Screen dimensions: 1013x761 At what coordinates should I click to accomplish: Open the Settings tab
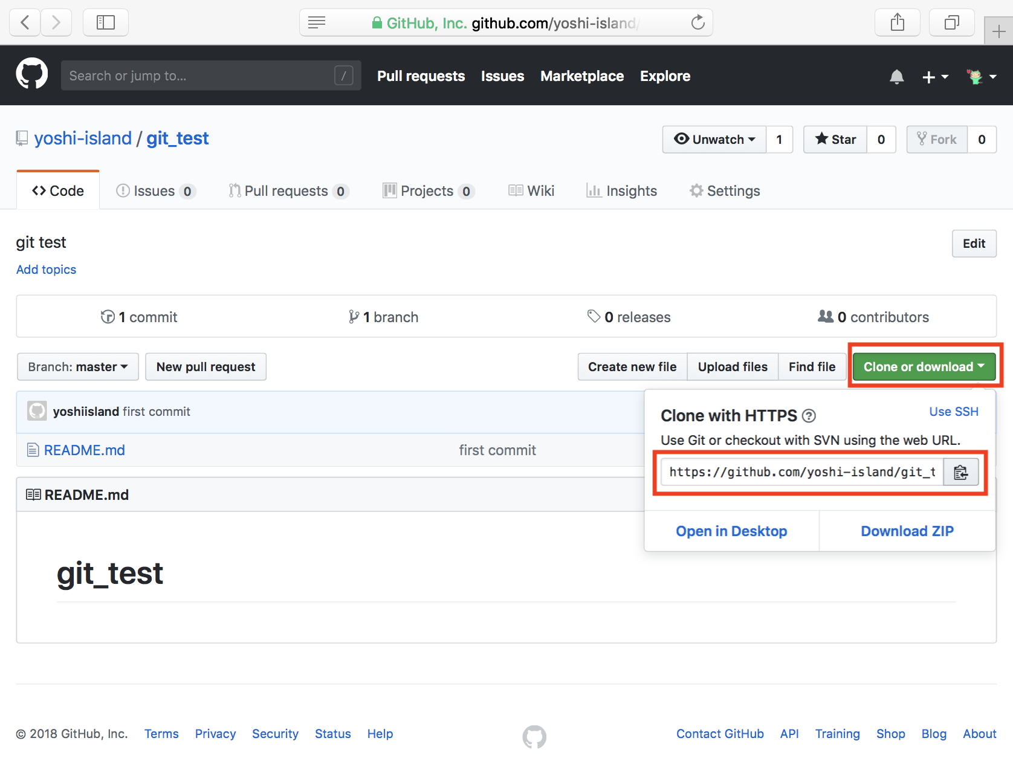point(725,191)
